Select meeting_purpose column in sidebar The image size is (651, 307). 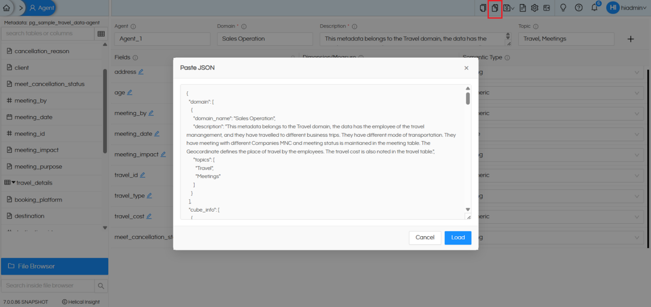38,166
